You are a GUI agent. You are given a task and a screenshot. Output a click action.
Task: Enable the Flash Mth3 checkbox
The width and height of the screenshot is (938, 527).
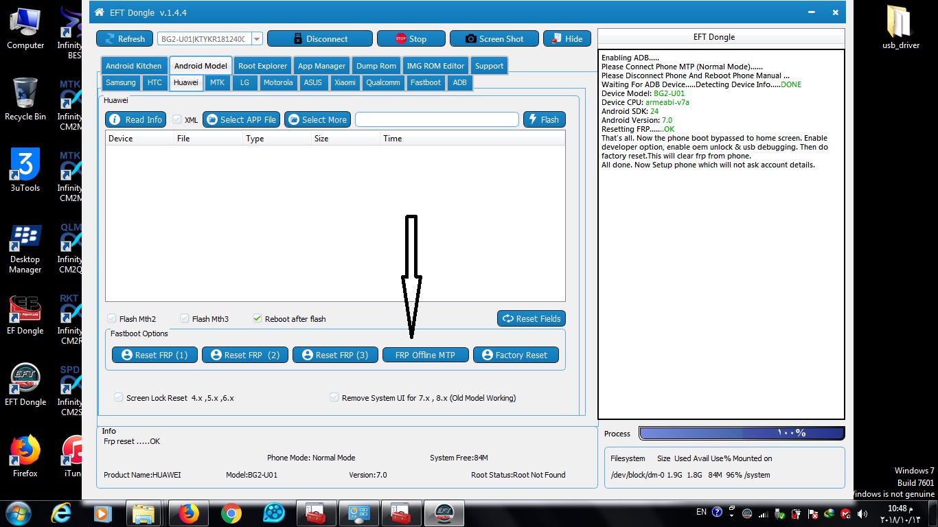click(x=184, y=318)
